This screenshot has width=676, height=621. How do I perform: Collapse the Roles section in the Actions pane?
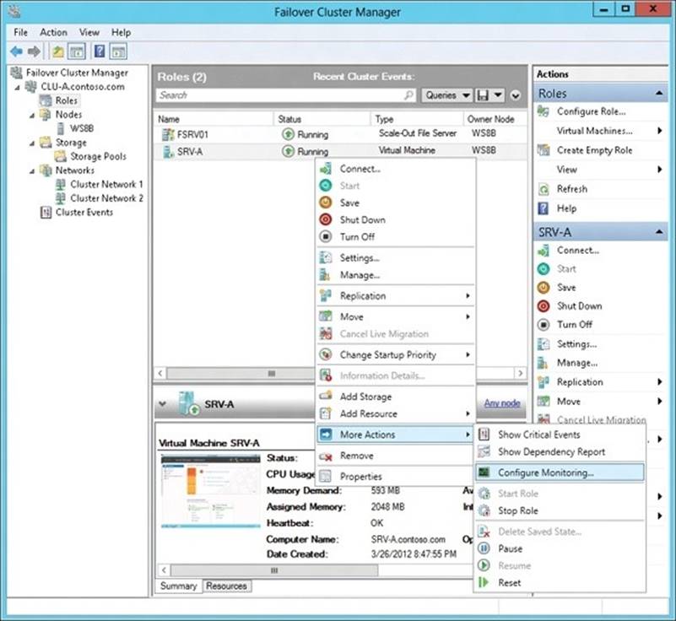coord(659,93)
